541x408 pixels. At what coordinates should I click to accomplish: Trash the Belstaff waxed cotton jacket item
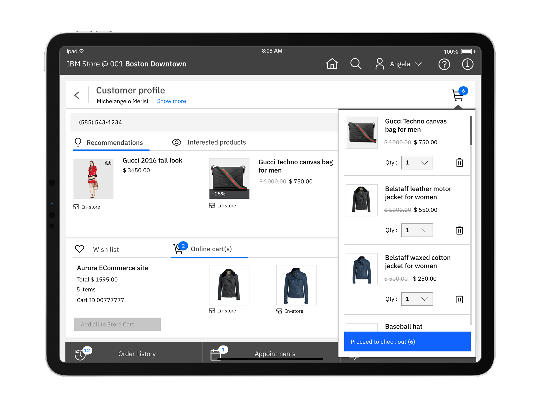pos(459,299)
